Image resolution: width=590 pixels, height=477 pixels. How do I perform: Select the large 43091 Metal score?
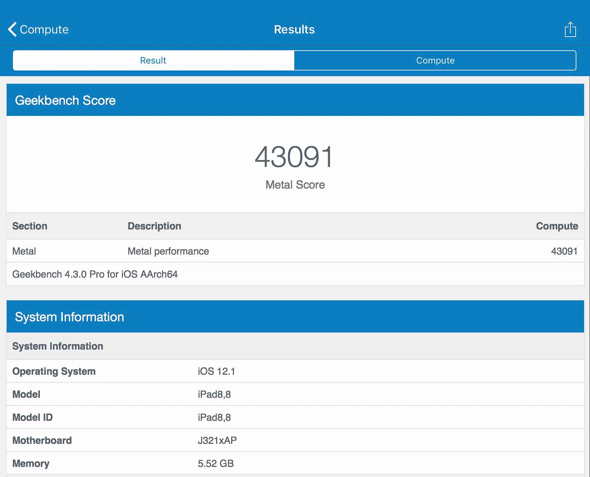[294, 157]
